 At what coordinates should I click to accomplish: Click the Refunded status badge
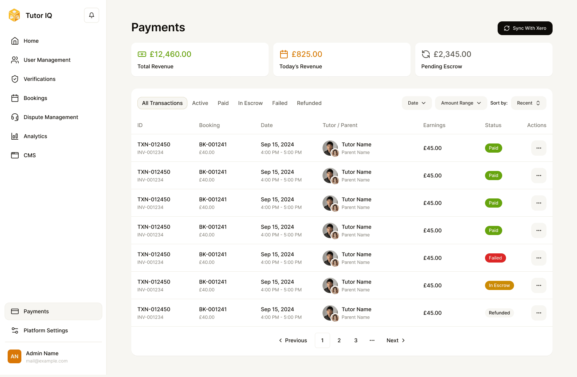pos(499,313)
